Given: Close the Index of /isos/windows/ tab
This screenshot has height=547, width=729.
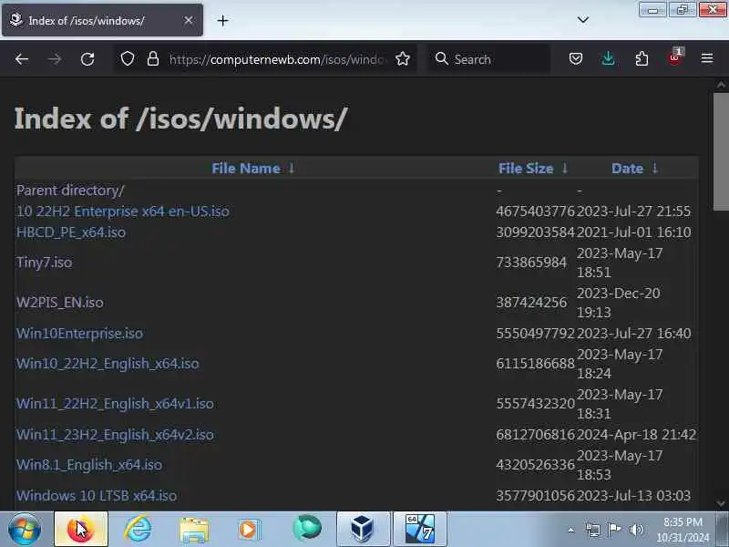Looking at the screenshot, I should (x=189, y=20).
